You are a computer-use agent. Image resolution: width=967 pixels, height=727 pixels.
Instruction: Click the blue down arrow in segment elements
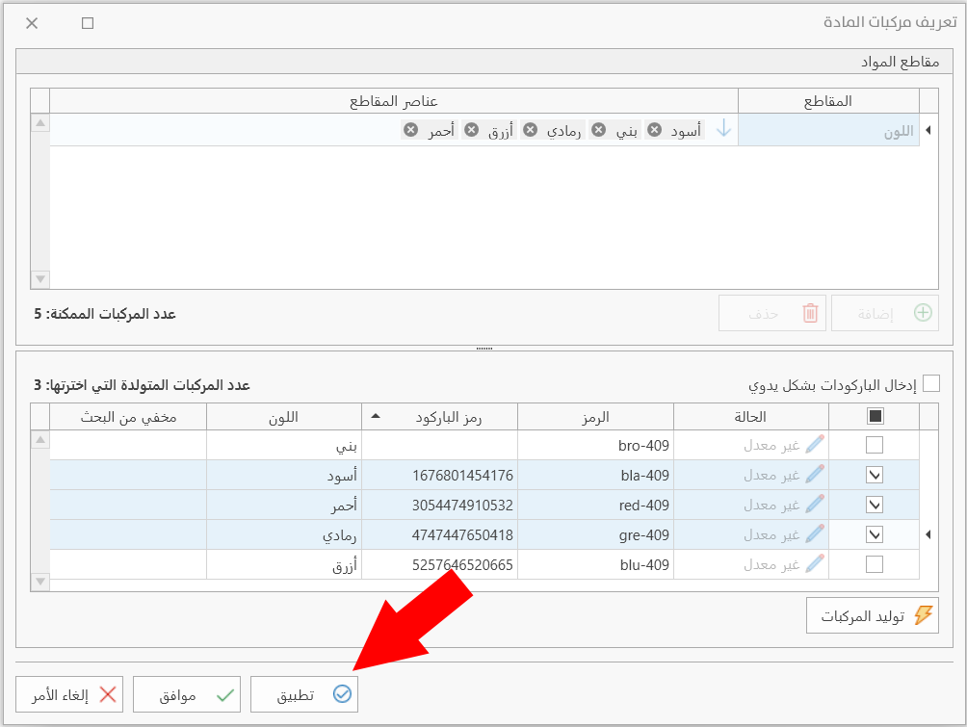click(723, 129)
